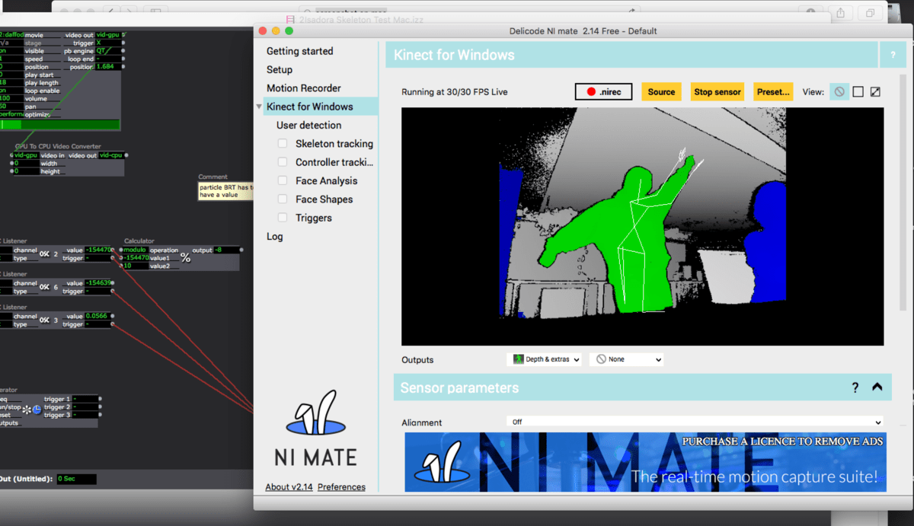
Task: Open help for Kinect for Windows header
Action: point(892,56)
